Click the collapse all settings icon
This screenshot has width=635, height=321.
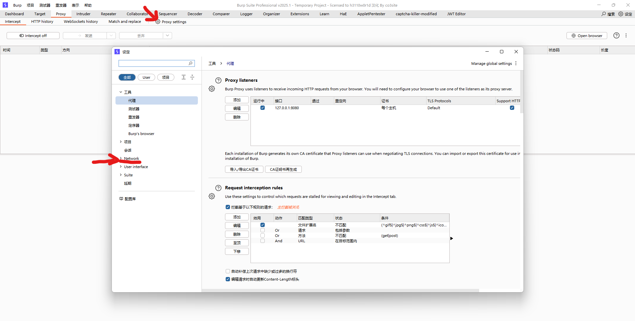192,77
